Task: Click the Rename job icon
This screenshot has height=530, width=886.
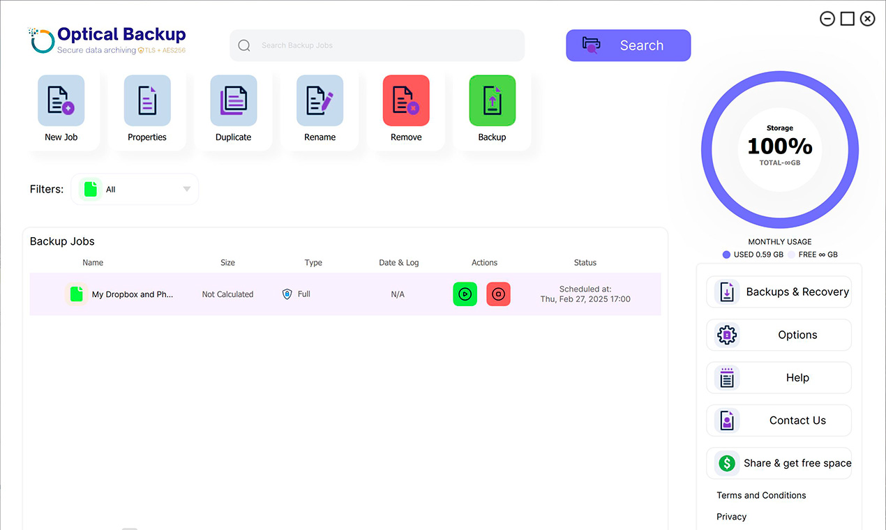Action: click(320, 100)
